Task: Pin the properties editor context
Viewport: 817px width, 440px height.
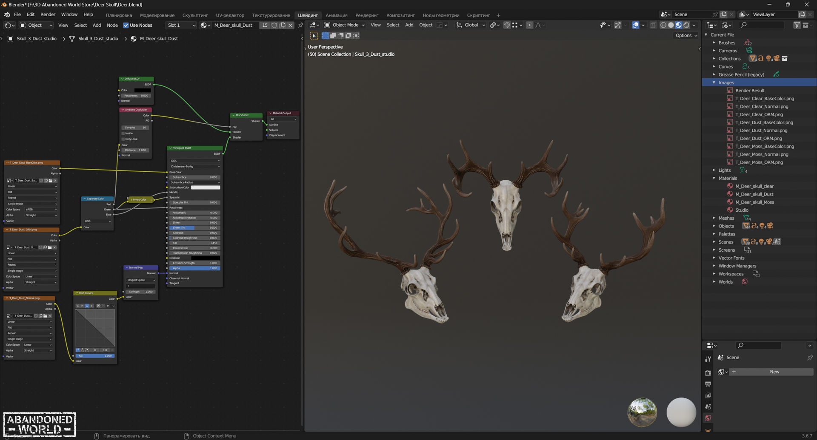Action: pyautogui.click(x=810, y=358)
